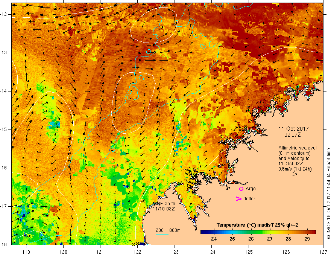Click the "11-Oct-2017" date text
331x256 pixels.
click(293, 129)
